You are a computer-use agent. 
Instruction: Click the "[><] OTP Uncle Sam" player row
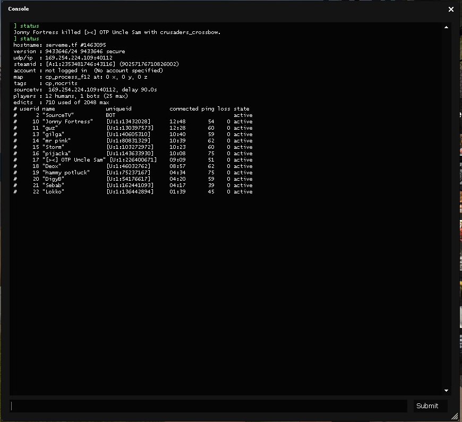74,160
